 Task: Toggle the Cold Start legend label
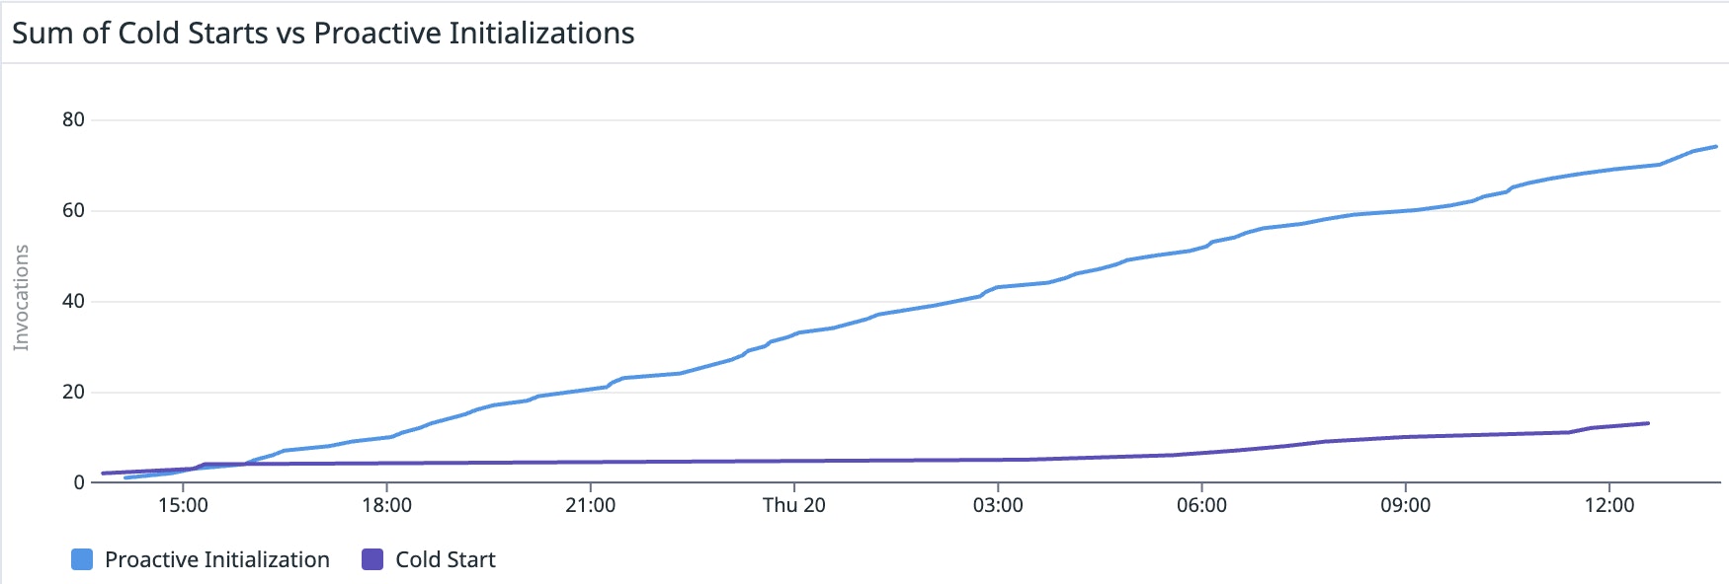click(x=446, y=559)
